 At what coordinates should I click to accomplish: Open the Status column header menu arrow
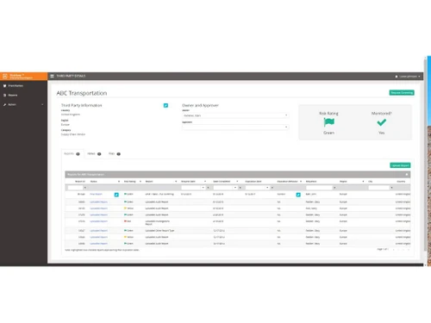119,182
